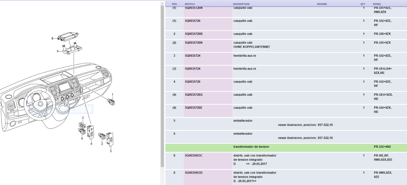Click article number 5Q0035726B
This screenshot has width=407, height=185.
coord(194,34)
